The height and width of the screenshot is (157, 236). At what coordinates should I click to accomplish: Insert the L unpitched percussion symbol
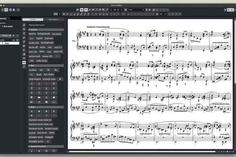[x=32, y=151]
